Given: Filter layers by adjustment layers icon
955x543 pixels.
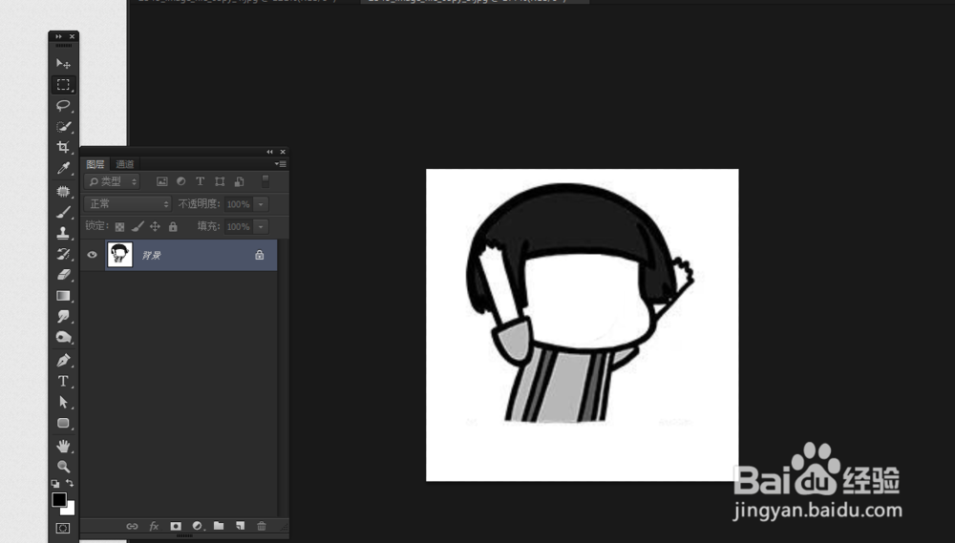Looking at the screenshot, I should pyautogui.click(x=180, y=181).
